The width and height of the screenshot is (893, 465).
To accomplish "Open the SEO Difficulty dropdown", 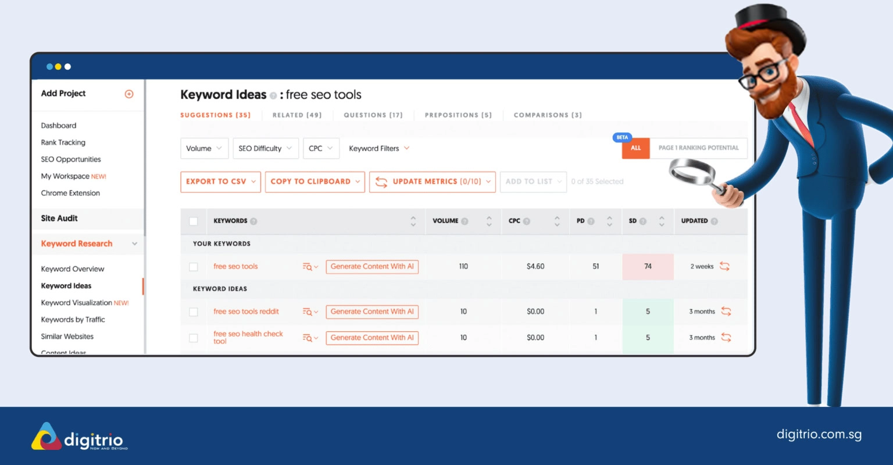I will pos(265,148).
